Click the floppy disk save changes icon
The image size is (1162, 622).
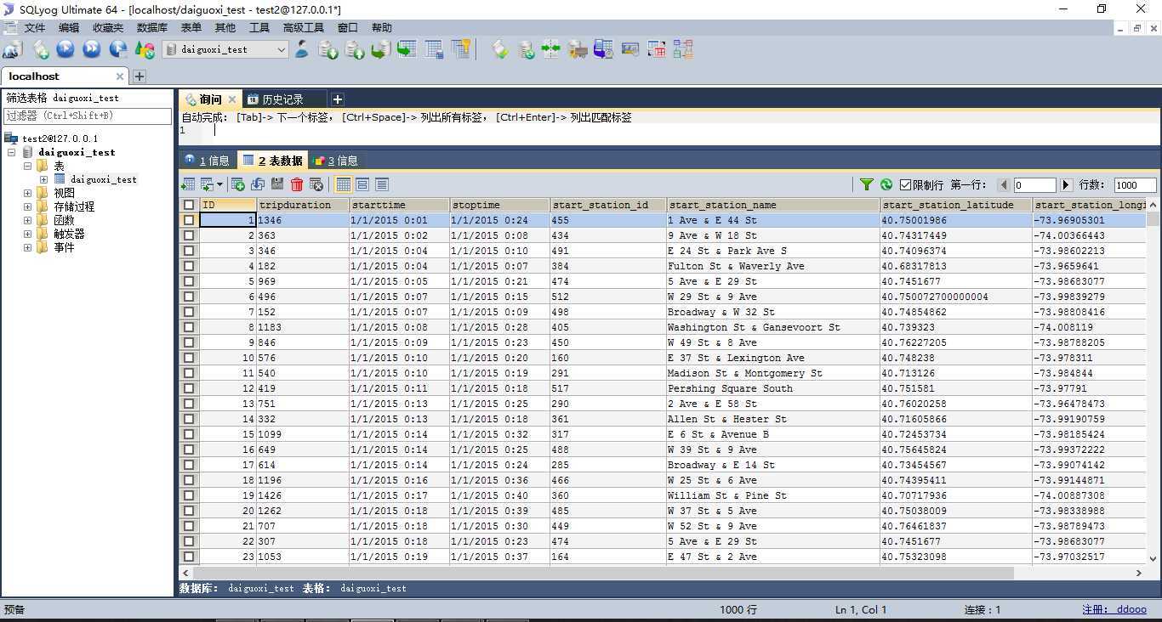click(277, 184)
